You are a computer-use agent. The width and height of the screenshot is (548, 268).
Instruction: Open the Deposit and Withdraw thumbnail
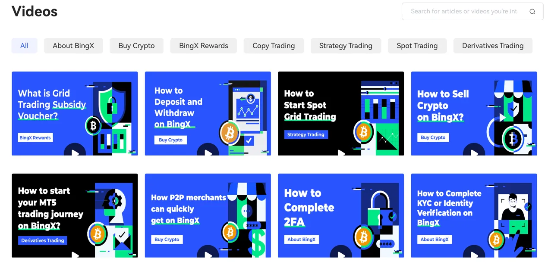(208, 113)
